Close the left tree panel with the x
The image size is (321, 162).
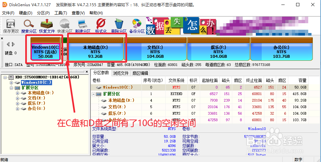tap(87, 72)
